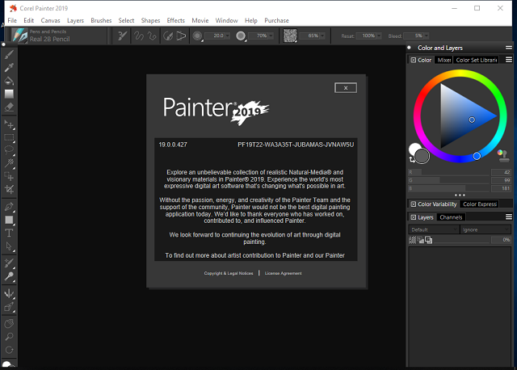Viewport: 517px width, 370px height.
Task: Open the Opacity preview flyout
Action: click(241, 36)
